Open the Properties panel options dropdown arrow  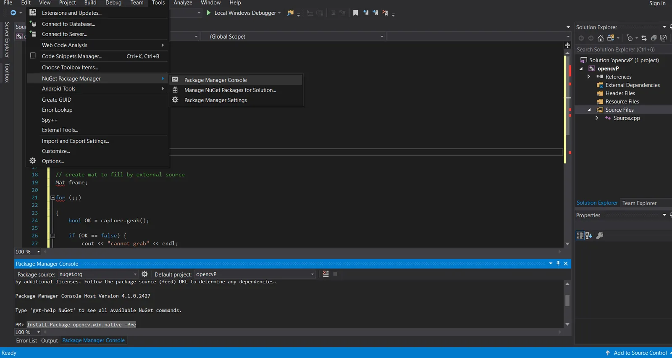click(664, 215)
